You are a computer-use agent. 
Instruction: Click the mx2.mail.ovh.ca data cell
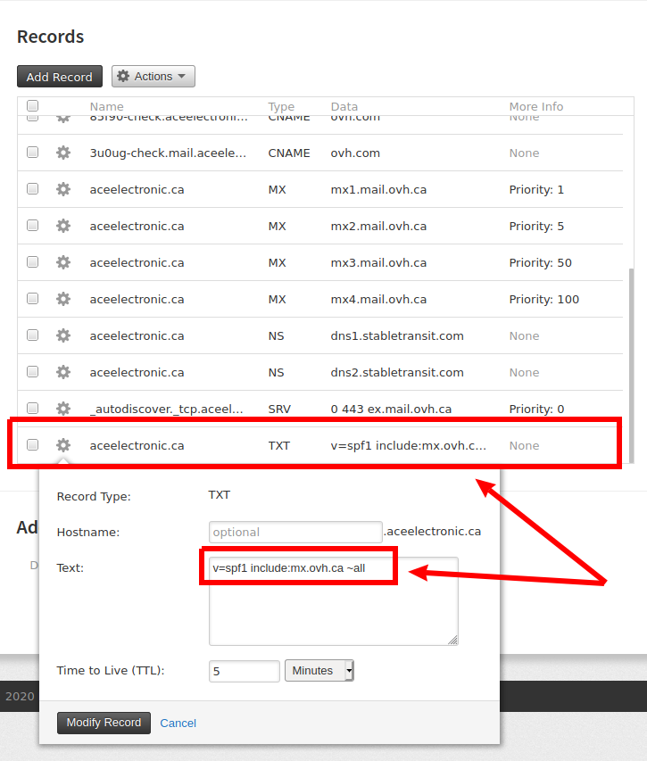point(378,227)
